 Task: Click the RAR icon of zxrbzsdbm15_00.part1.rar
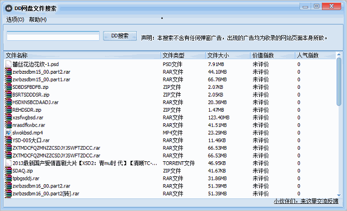point(8,79)
